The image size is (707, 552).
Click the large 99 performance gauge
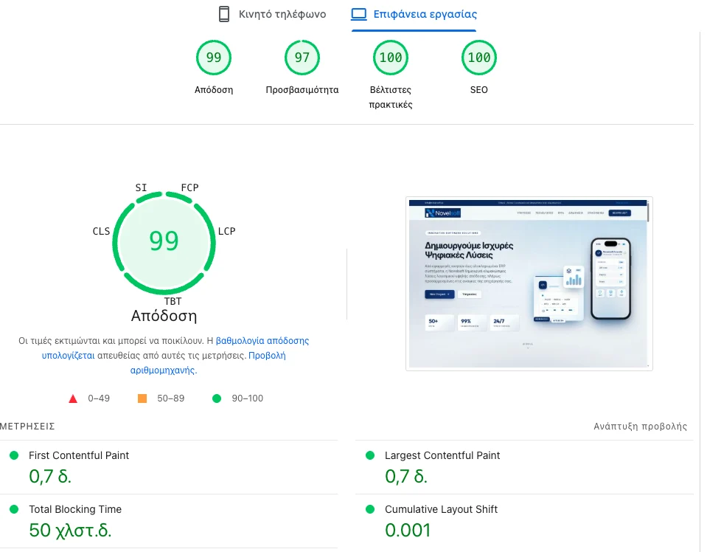pos(164,243)
